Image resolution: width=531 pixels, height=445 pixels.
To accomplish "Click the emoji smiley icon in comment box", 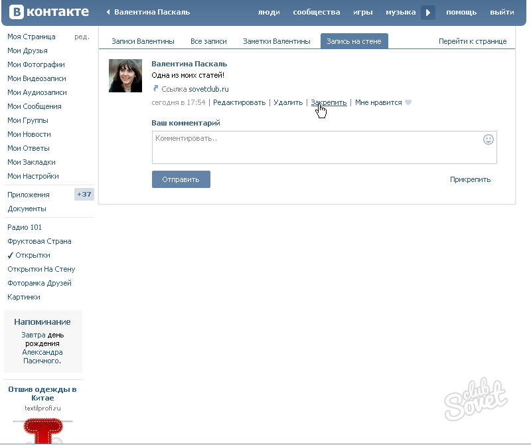I will click(489, 139).
